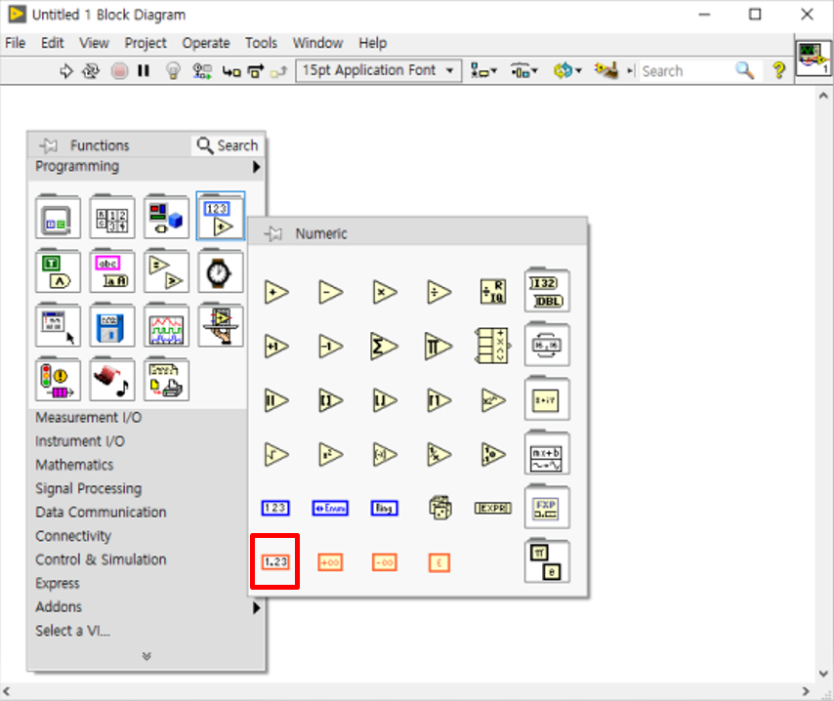Open the Math Constants pi e subpalette

click(547, 561)
